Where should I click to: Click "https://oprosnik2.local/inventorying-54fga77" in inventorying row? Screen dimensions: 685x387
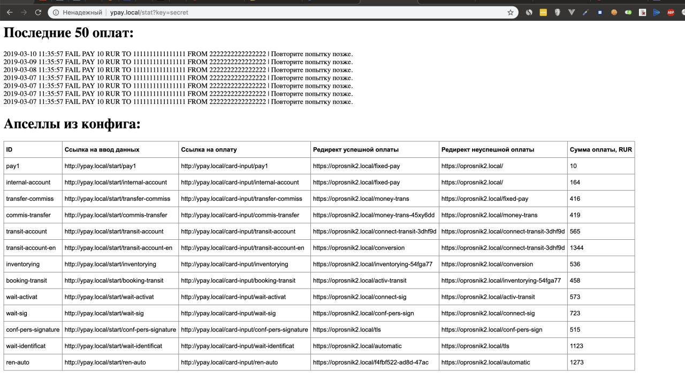point(375,264)
